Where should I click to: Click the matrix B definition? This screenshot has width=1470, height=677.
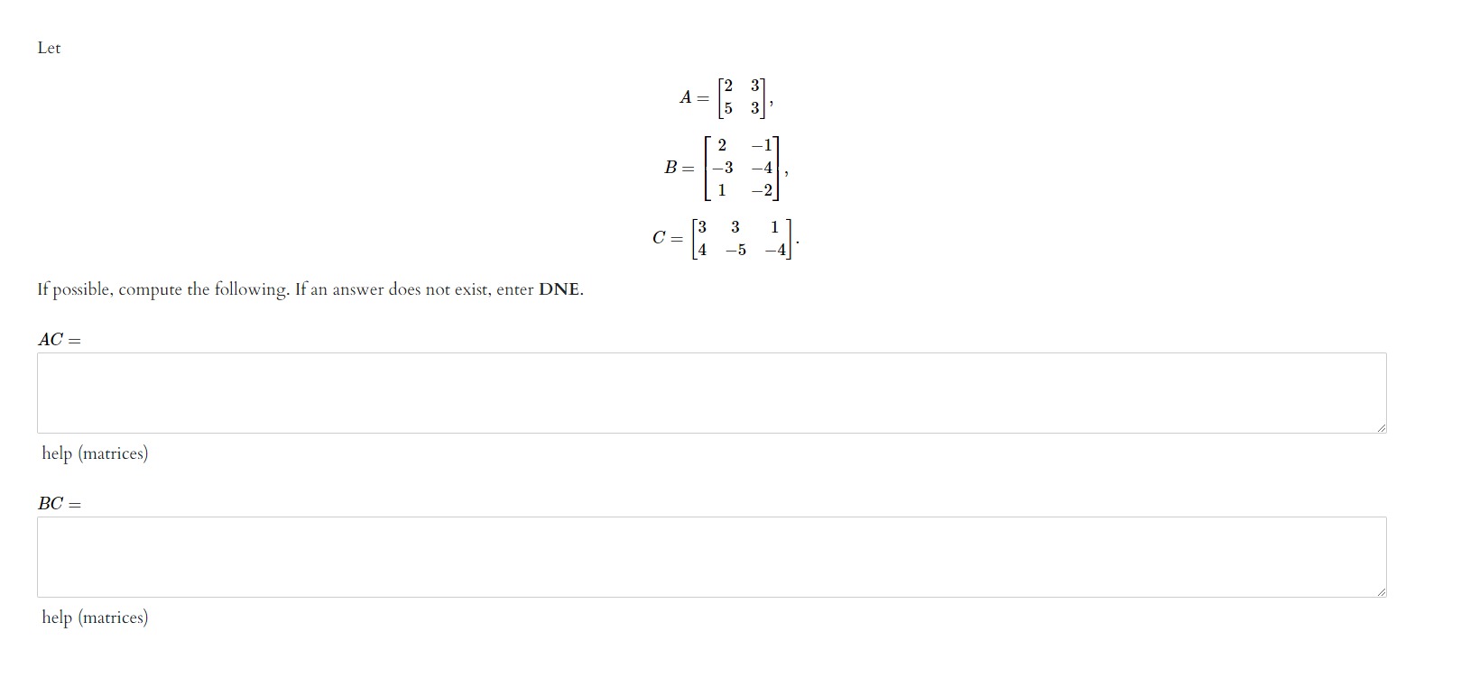click(x=722, y=167)
